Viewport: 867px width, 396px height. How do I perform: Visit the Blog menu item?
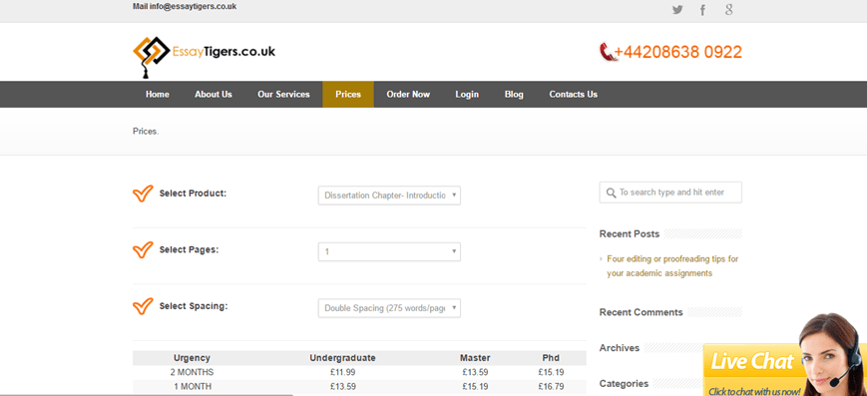point(514,95)
